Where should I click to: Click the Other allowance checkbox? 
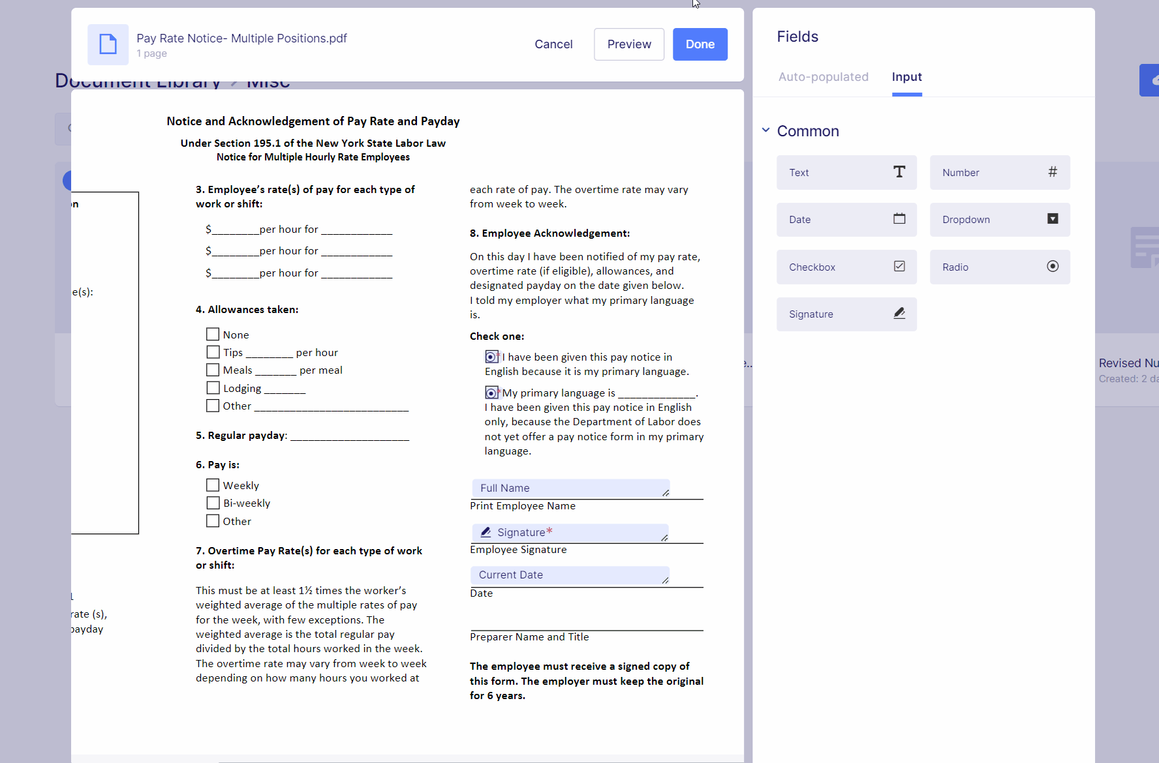tap(213, 405)
